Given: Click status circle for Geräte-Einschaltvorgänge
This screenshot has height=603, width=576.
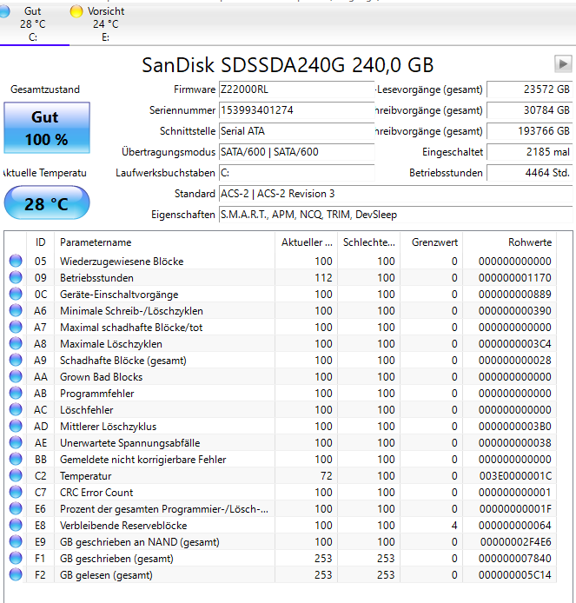Looking at the screenshot, I should pyautogui.click(x=16, y=294).
